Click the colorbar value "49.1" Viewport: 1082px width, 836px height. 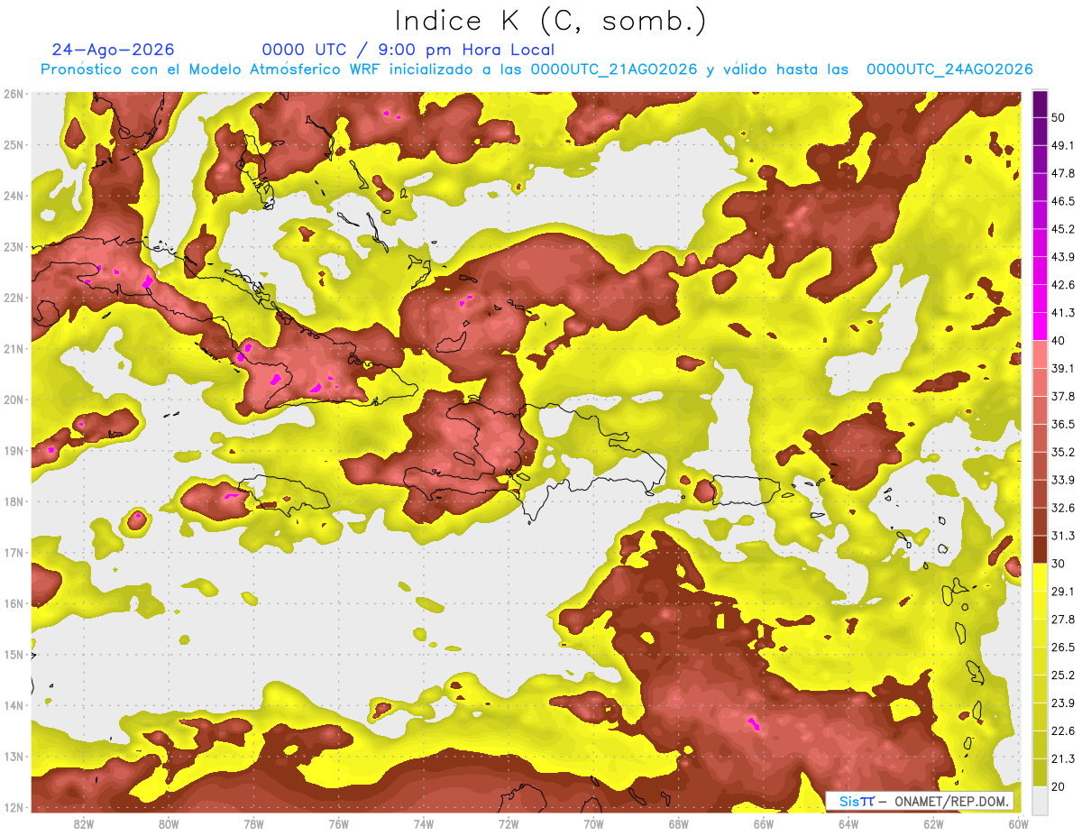(1063, 145)
